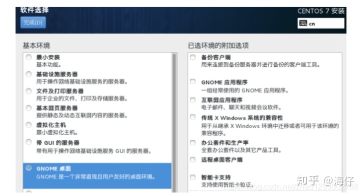Click the 带 GUI 的服务器 title text
The image size is (363, 196).
58,143
